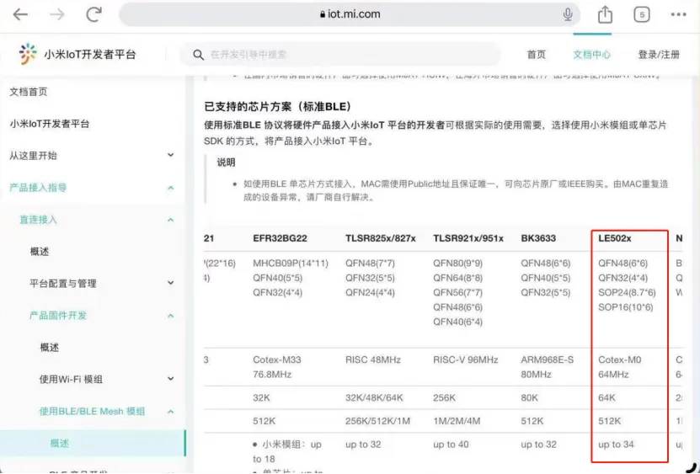The height and width of the screenshot is (474, 700).
Task: Click the Cotex-M33 76.8MHz cell
Action: click(275, 367)
